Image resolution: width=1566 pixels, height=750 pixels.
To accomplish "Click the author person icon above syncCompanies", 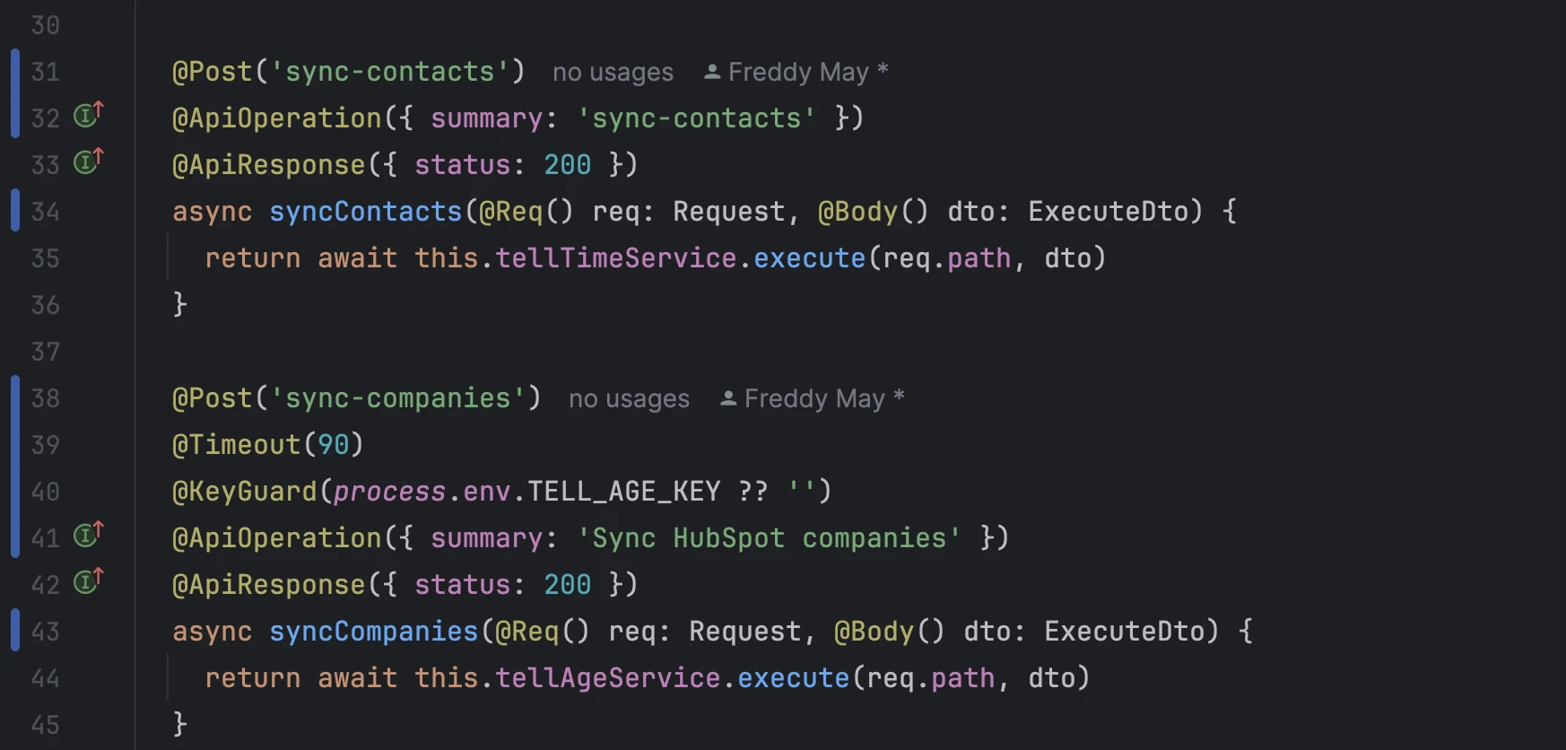I will (x=728, y=398).
